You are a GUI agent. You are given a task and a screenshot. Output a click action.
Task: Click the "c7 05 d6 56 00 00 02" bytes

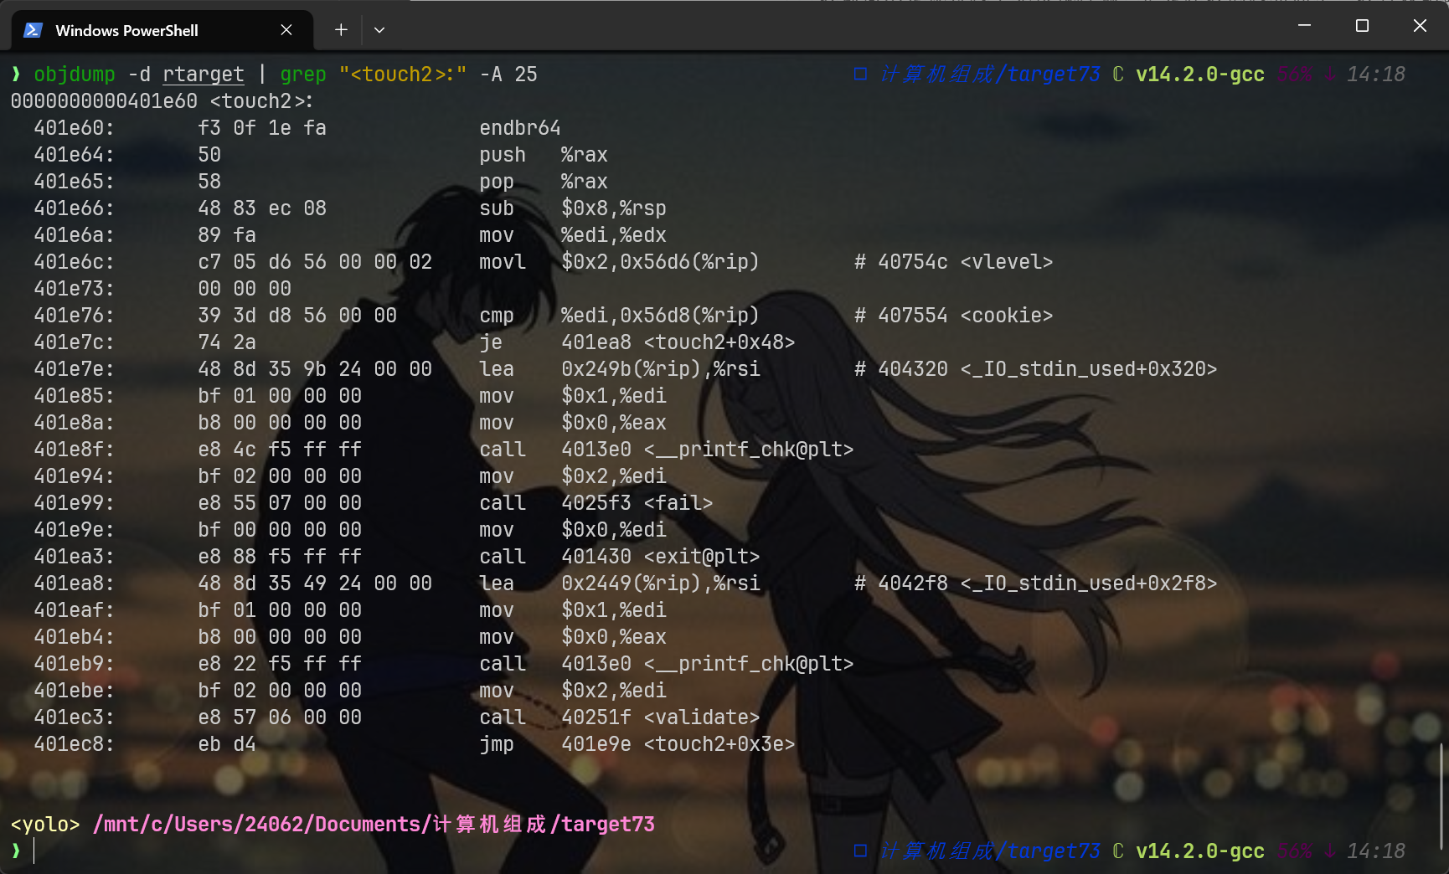tap(315, 262)
